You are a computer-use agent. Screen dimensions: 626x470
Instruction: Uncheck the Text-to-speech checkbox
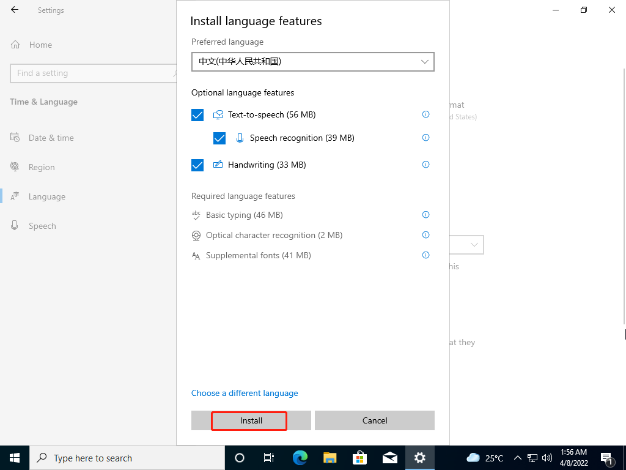[x=197, y=114]
